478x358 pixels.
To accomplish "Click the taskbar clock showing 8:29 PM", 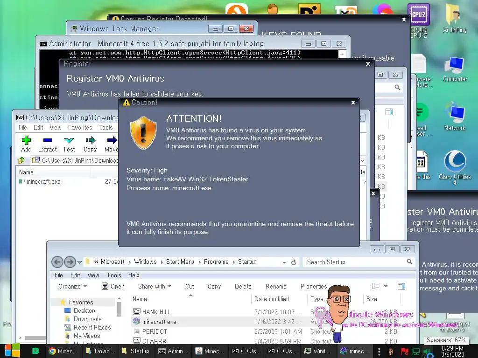I will (453, 351).
